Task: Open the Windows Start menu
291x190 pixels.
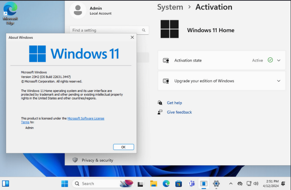Action: 65,184
